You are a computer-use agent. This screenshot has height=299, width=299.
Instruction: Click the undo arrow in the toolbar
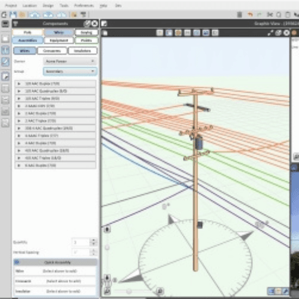[x=250, y=14]
